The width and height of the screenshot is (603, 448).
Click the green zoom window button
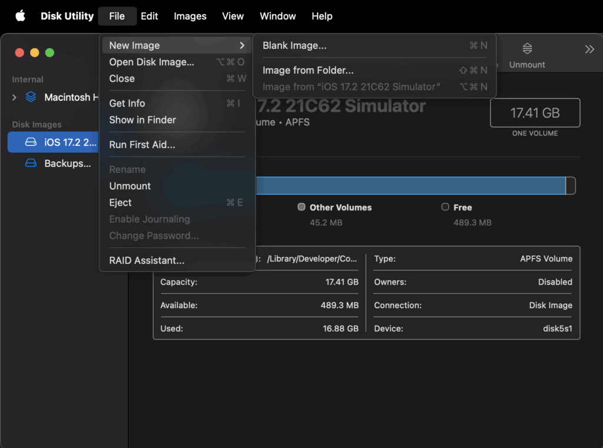49,52
